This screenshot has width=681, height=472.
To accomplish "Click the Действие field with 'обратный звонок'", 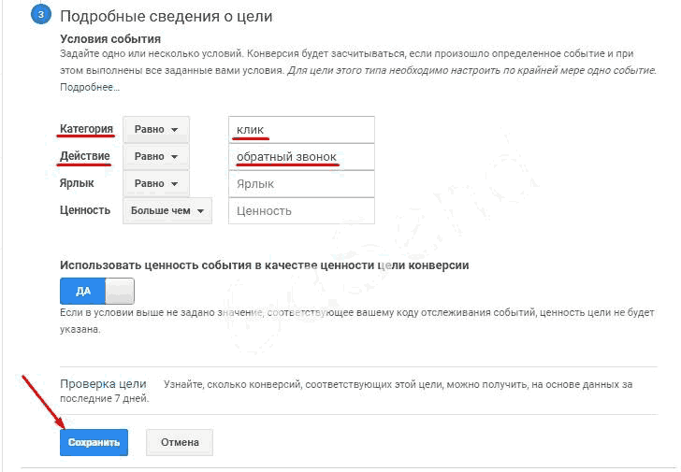I will (301, 157).
